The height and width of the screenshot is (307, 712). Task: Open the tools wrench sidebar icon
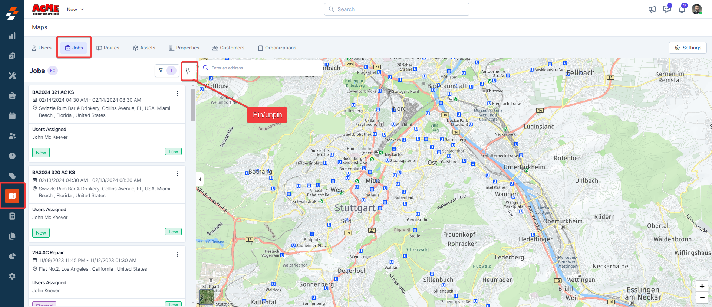coord(12,76)
